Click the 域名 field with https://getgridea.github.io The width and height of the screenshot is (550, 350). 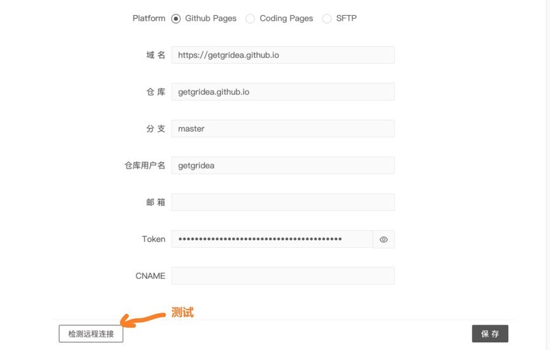tap(283, 55)
